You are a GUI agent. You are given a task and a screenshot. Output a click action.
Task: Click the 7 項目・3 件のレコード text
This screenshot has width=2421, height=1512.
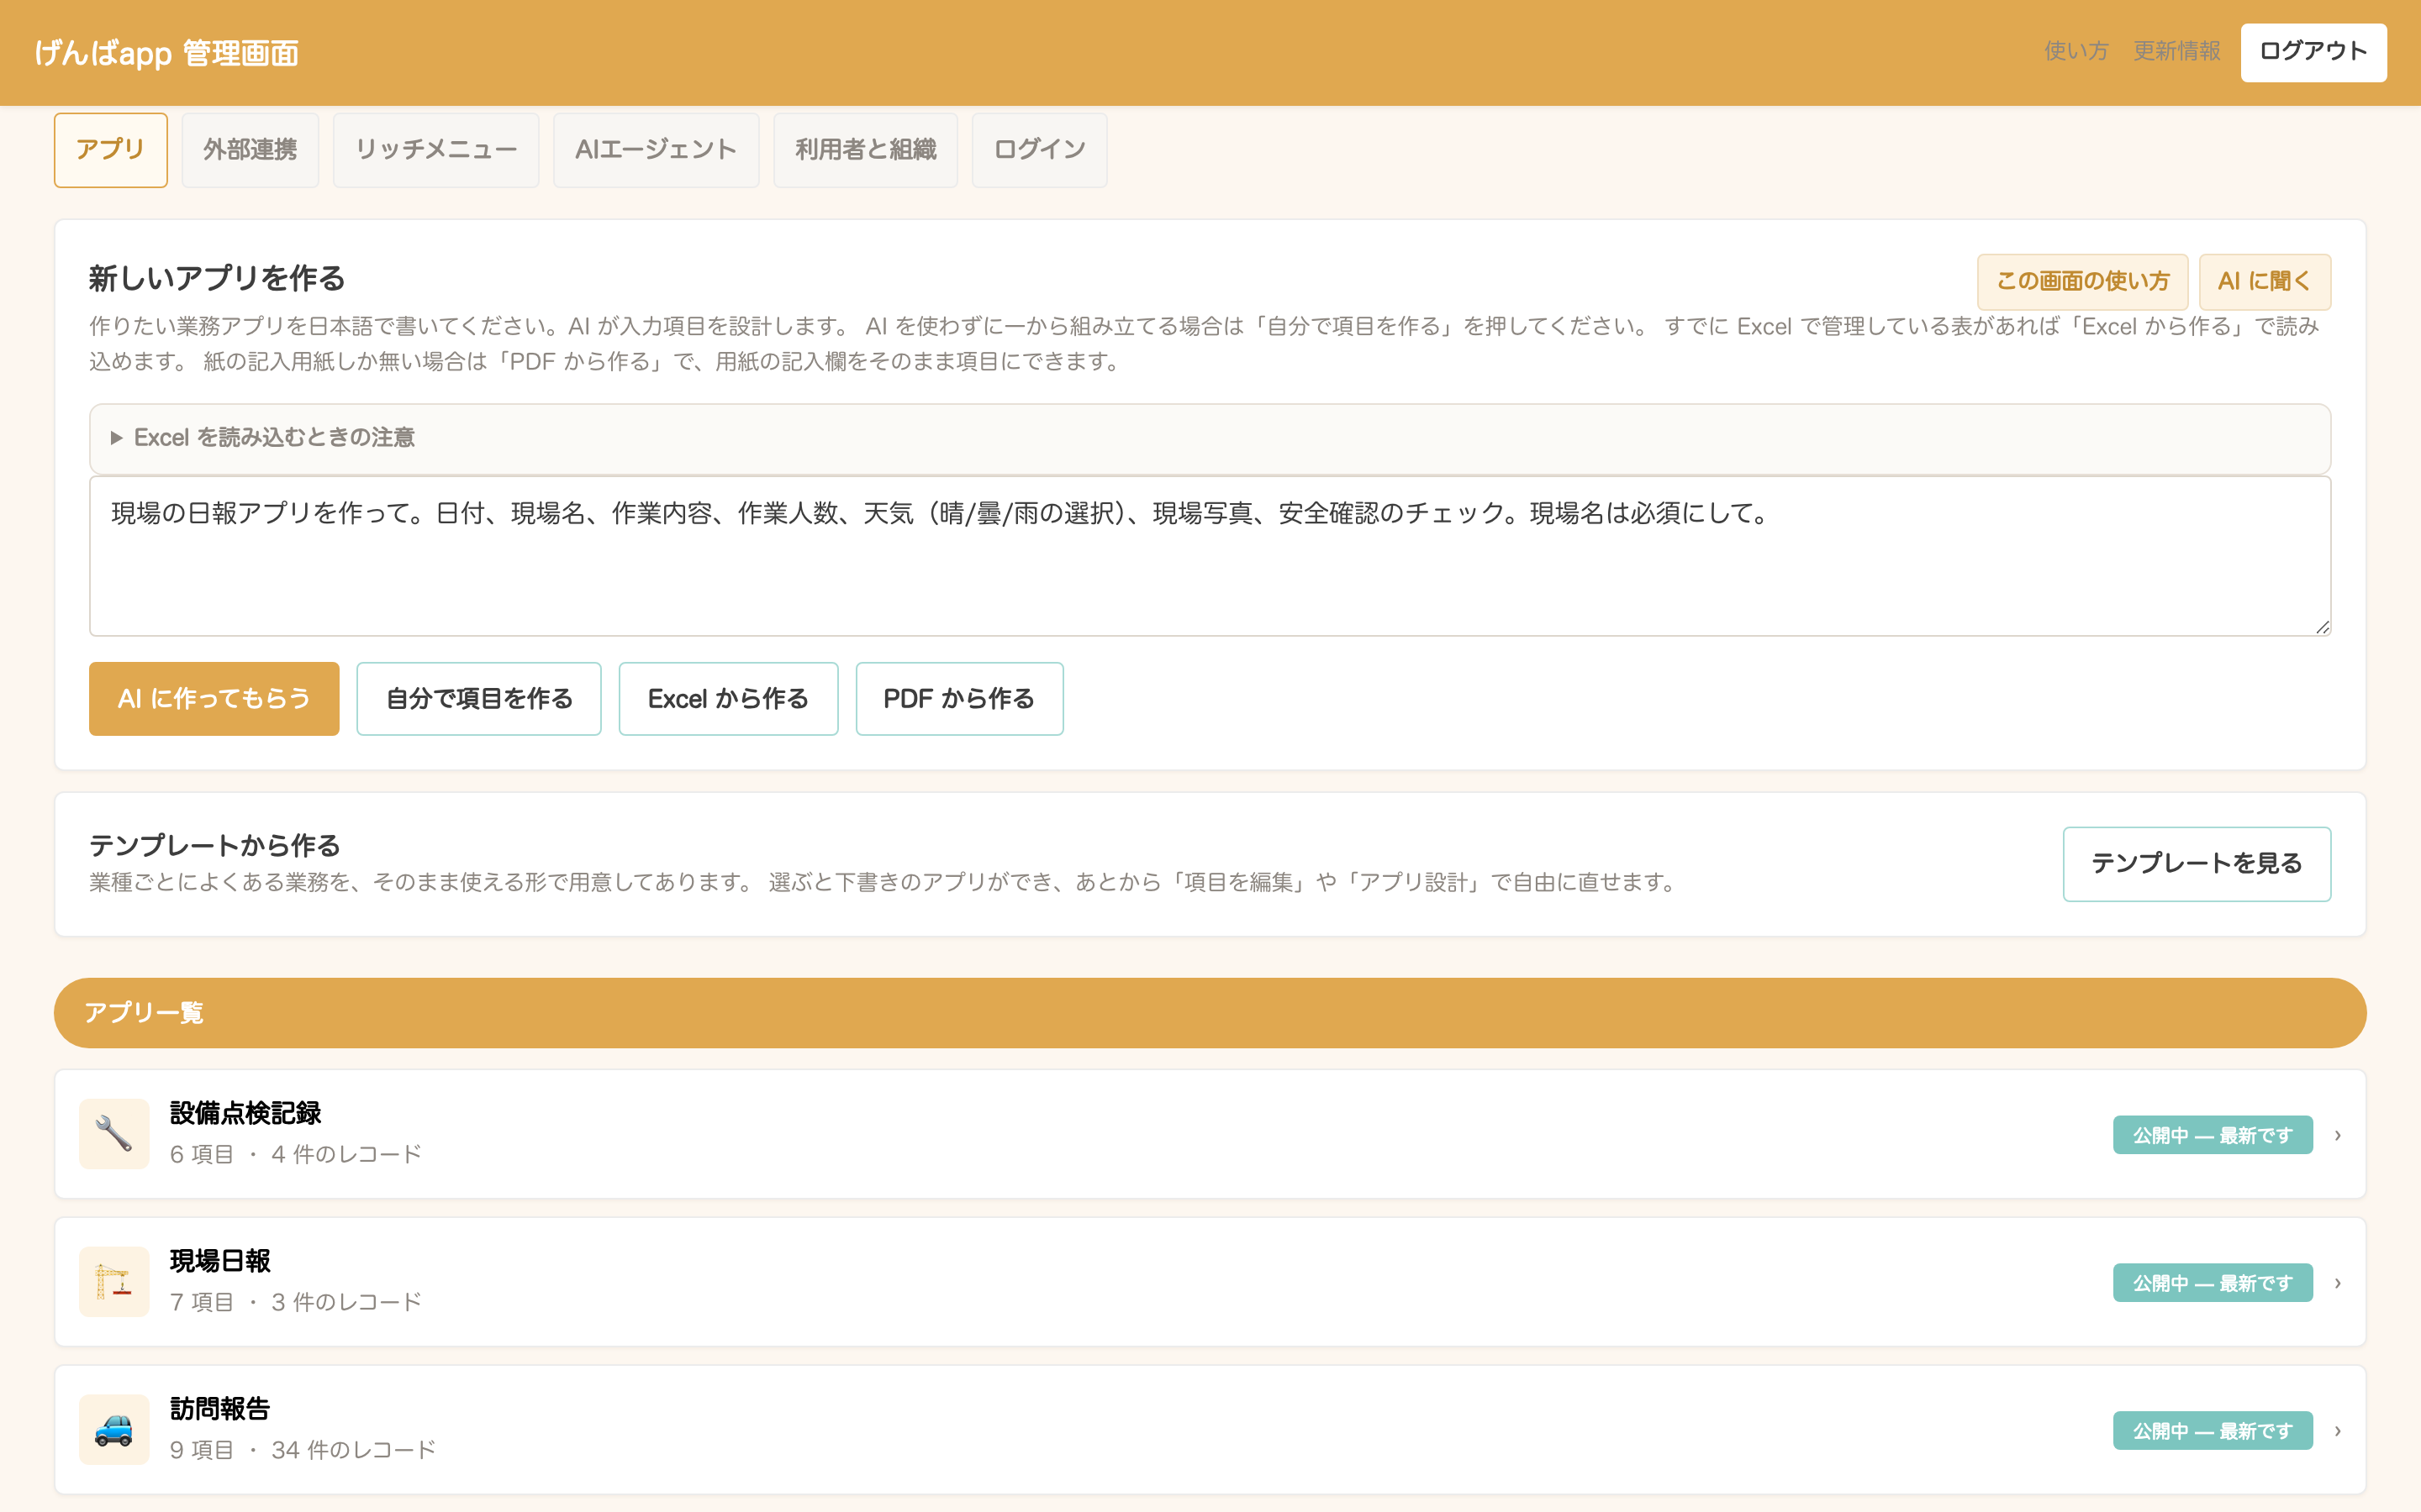[295, 1303]
